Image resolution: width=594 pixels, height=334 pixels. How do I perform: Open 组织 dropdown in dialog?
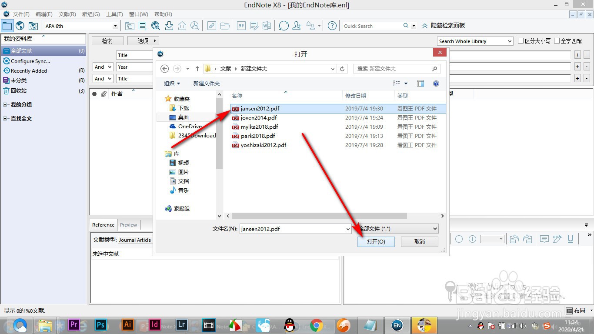coord(172,83)
